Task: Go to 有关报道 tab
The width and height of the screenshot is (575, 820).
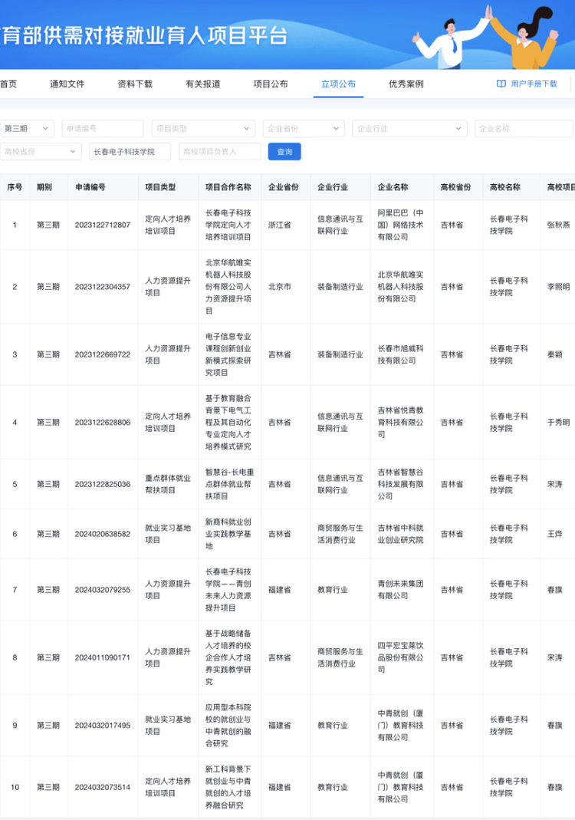Action: [203, 84]
